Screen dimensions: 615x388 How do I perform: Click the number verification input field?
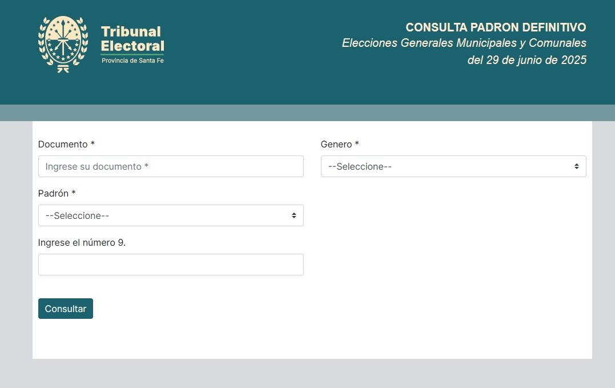point(171,265)
